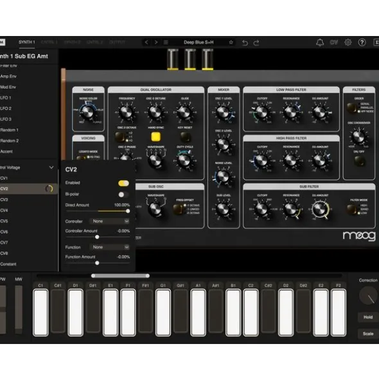Click the Osc 2 Detune knob
379x380 pixels.
[155, 113]
